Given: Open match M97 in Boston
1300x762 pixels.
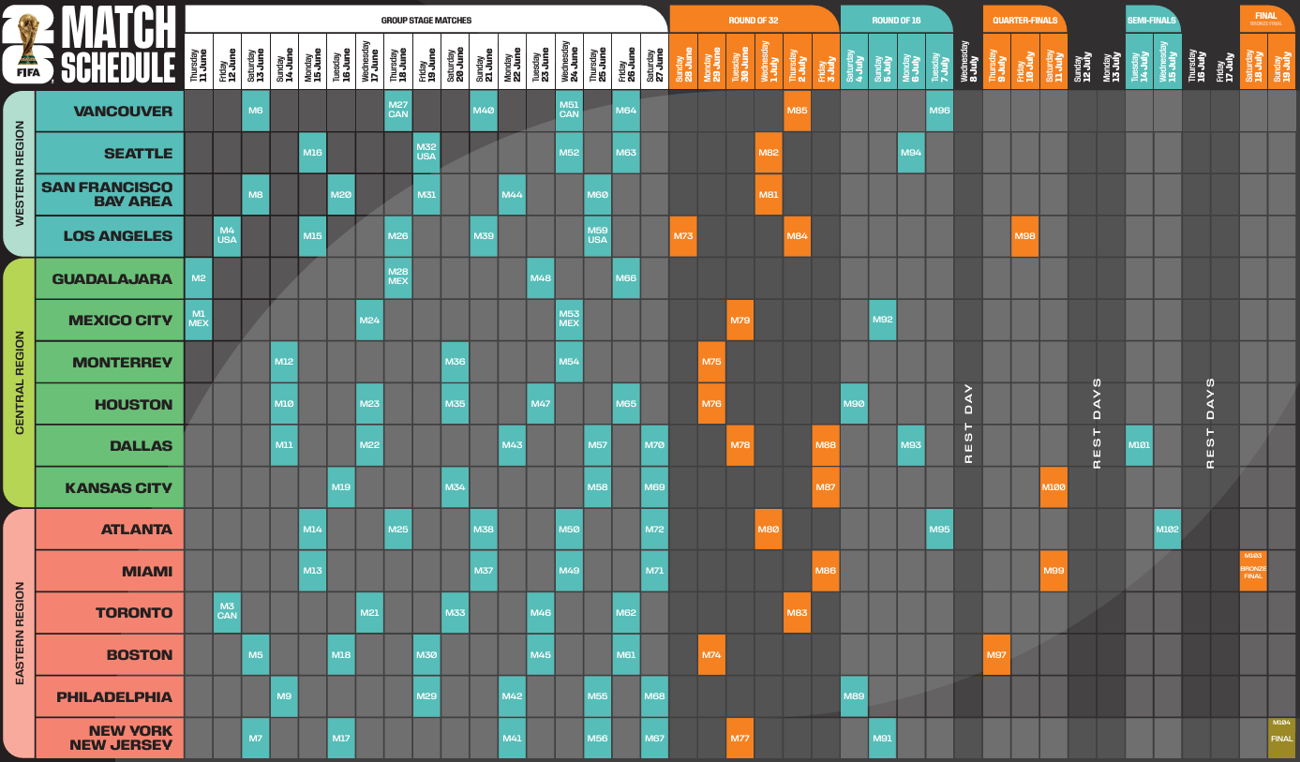Looking at the screenshot, I should [996, 654].
